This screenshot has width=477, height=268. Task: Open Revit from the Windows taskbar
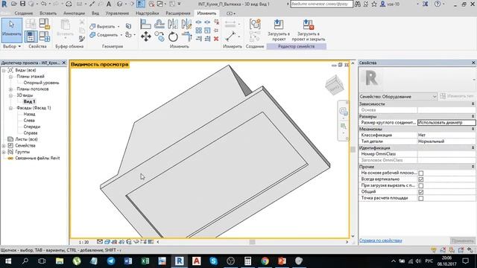coord(180,261)
